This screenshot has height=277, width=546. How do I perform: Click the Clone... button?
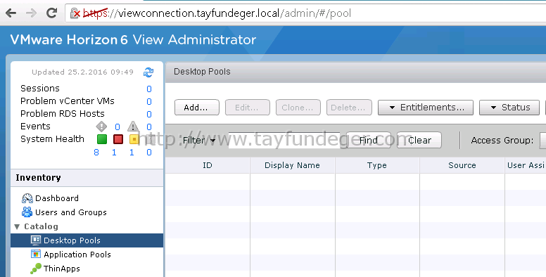[x=298, y=108]
